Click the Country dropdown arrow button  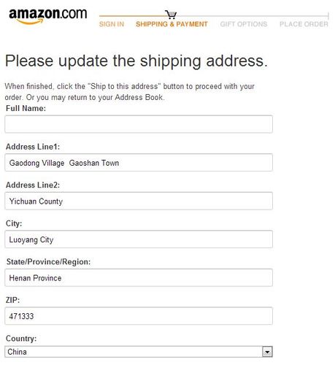tap(267, 352)
